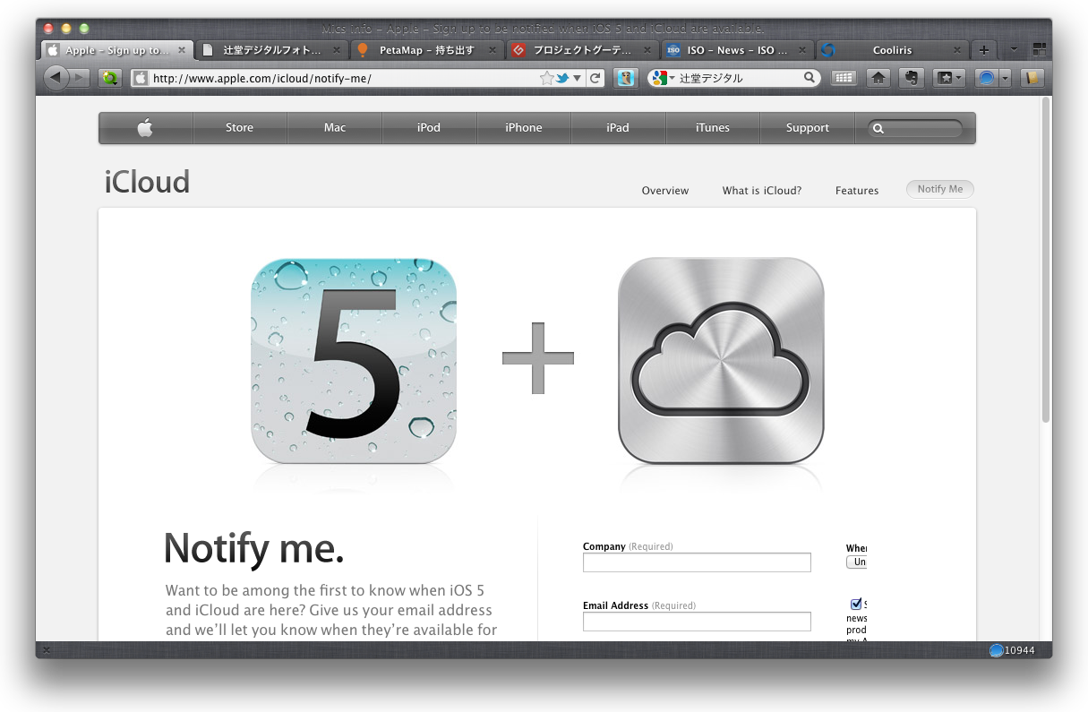Reload the page with the refresh icon
Image resolution: width=1088 pixels, height=712 pixels.
click(x=595, y=78)
